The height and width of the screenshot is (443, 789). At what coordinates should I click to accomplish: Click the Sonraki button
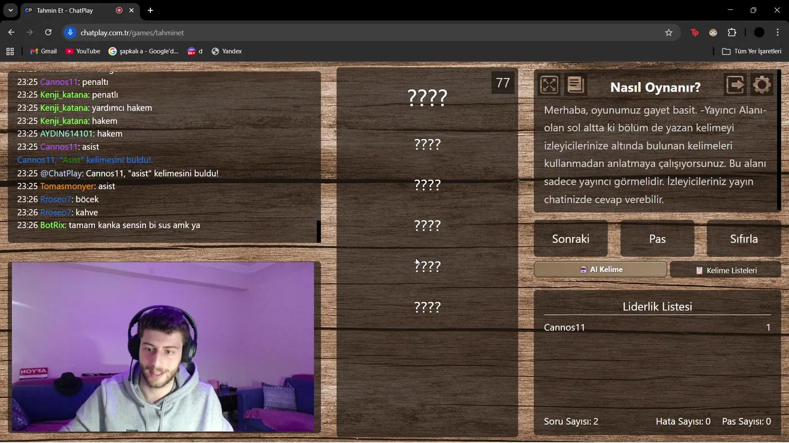click(571, 239)
